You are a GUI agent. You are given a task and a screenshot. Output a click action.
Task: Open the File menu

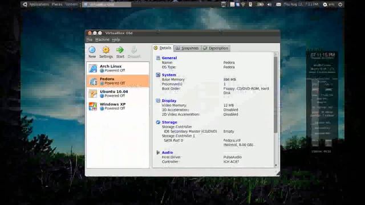click(90, 39)
